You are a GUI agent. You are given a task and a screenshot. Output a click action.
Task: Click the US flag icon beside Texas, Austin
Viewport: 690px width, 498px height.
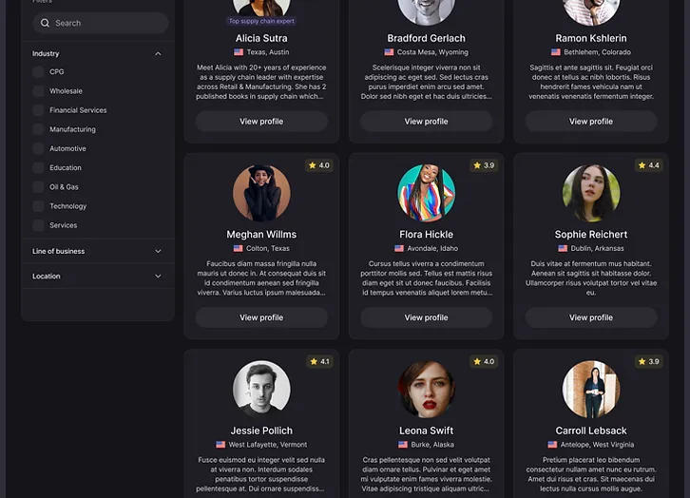click(x=239, y=52)
